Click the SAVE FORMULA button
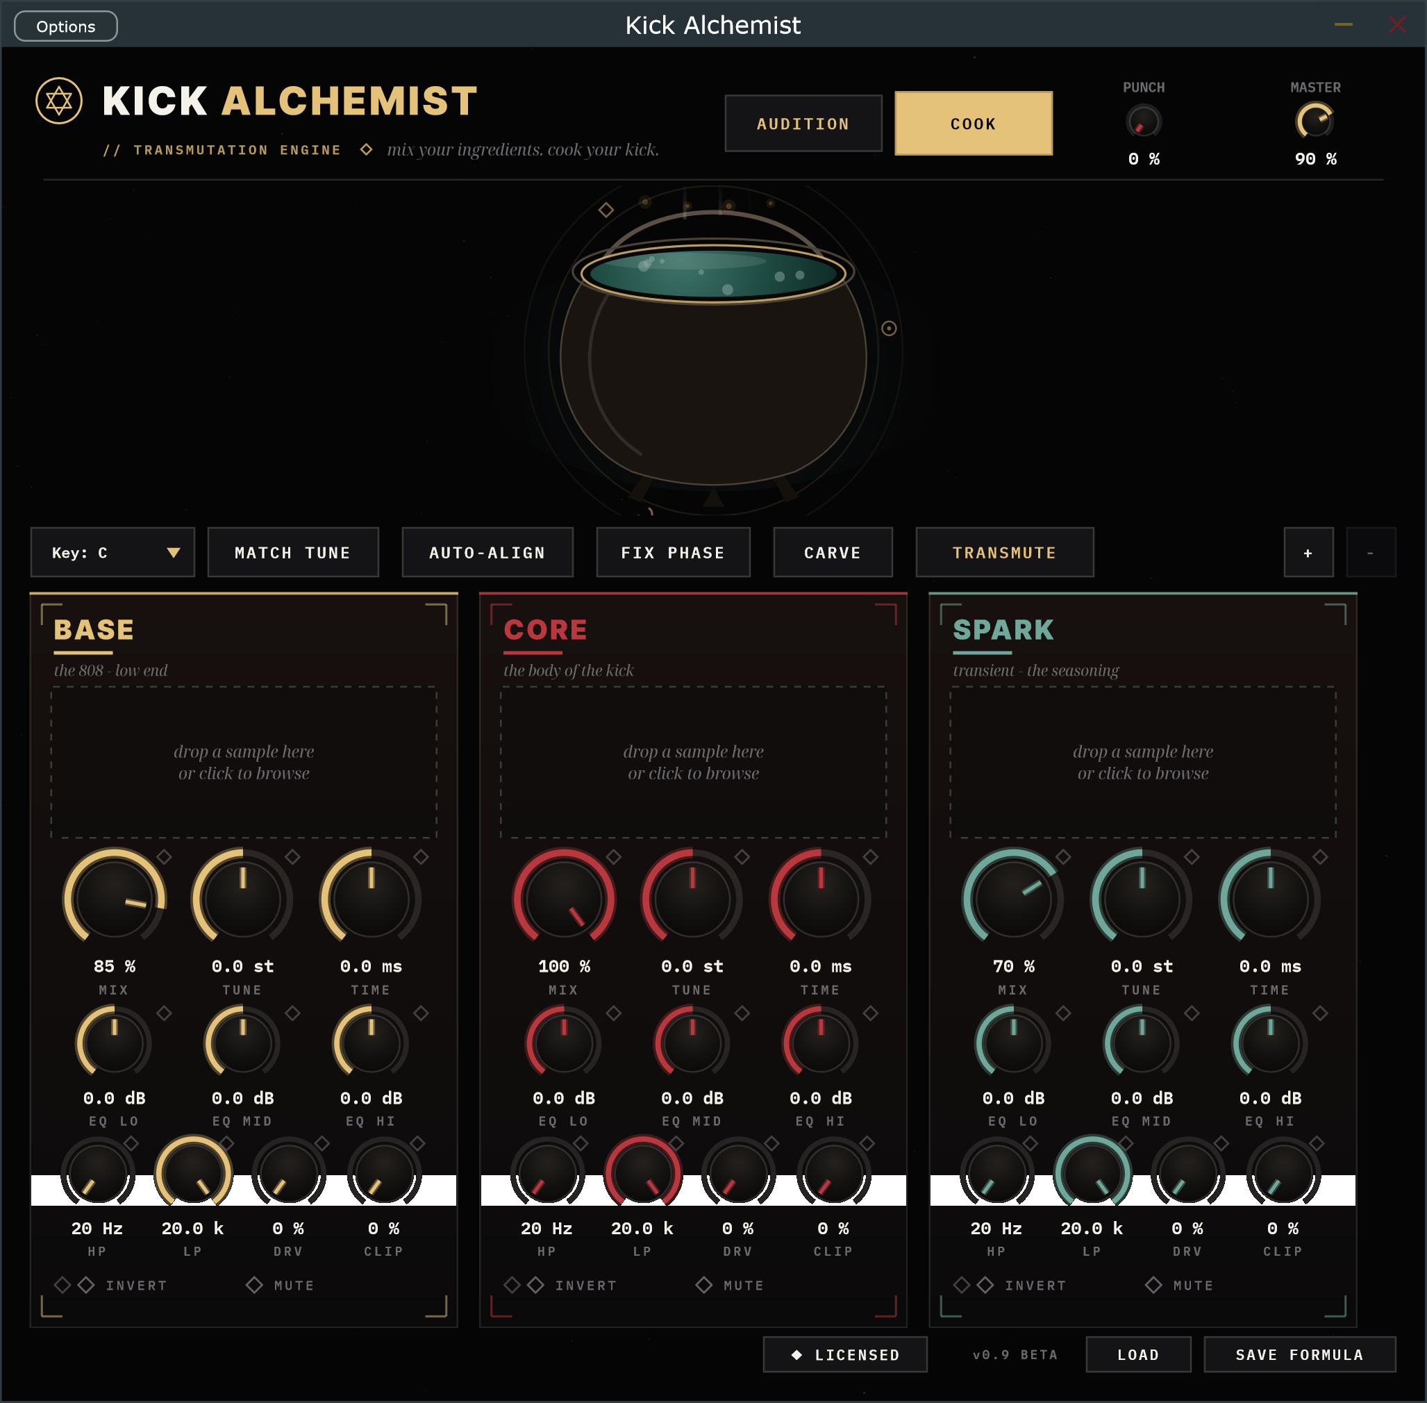 (x=1299, y=1354)
